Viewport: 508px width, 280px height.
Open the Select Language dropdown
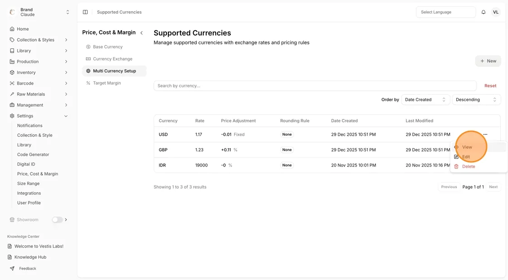446,12
